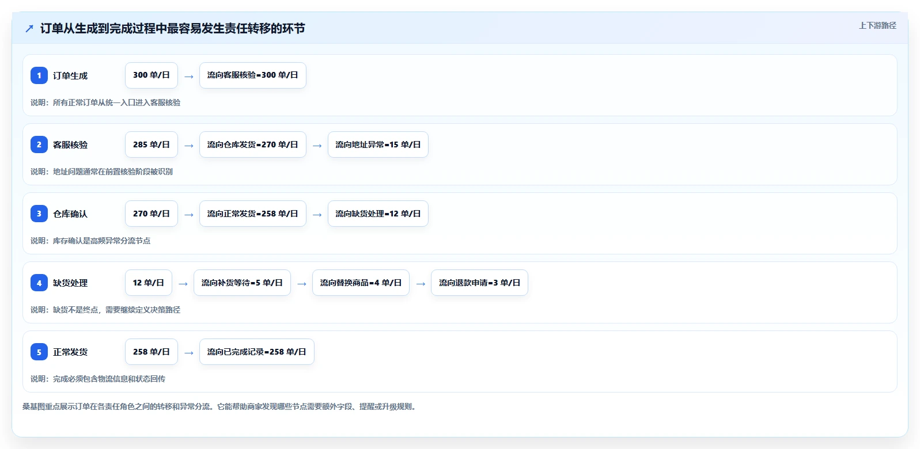Click the 流向已完成记录=258 单/日 chip
920x449 pixels.
click(257, 352)
